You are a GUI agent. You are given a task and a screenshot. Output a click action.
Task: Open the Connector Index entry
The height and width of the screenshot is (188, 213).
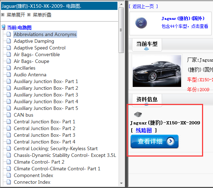point(32,182)
